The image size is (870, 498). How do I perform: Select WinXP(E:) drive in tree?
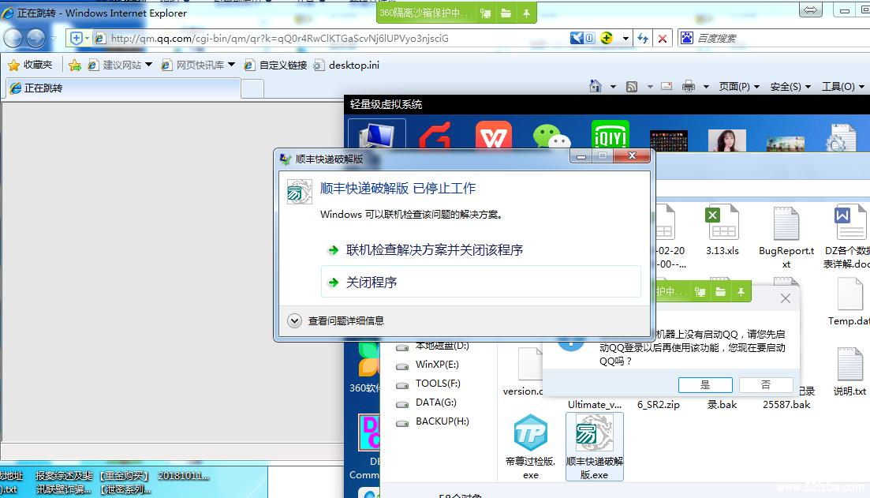[428, 365]
